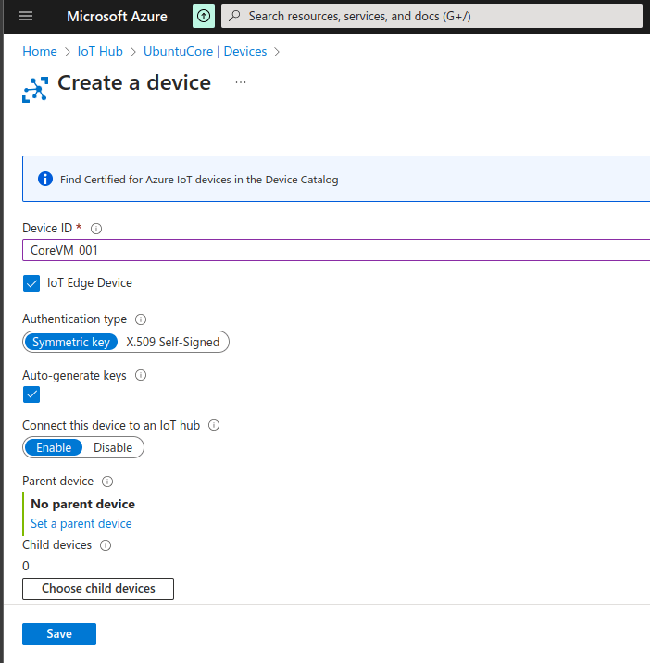Screen dimensions: 650x663
Task: Open UbuntuCore | Devices breadcrumb
Action: (x=206, y=51)
